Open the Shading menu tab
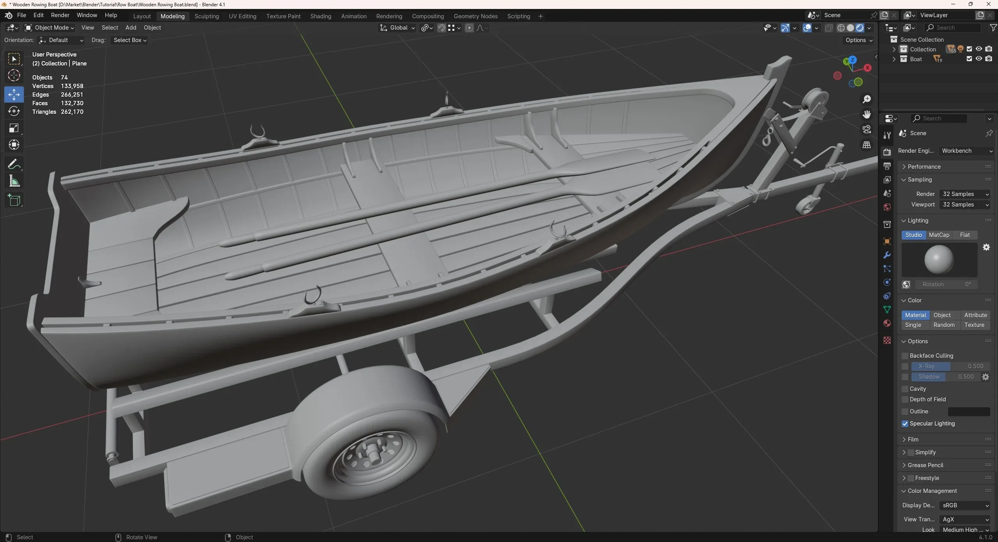This screenshot has height=542, width=998. (321, 15)
